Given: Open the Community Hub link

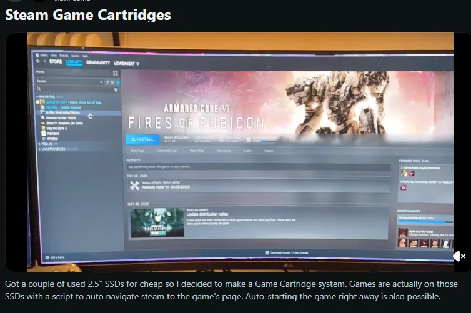Looking at the screenshot, I should (x=167, y=151).
